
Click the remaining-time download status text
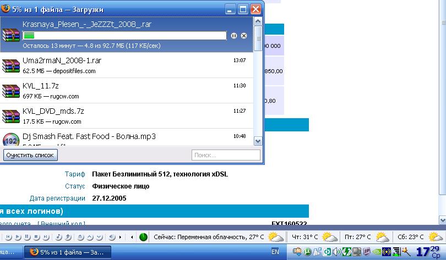pyautogui.click(x=91, y=46)
